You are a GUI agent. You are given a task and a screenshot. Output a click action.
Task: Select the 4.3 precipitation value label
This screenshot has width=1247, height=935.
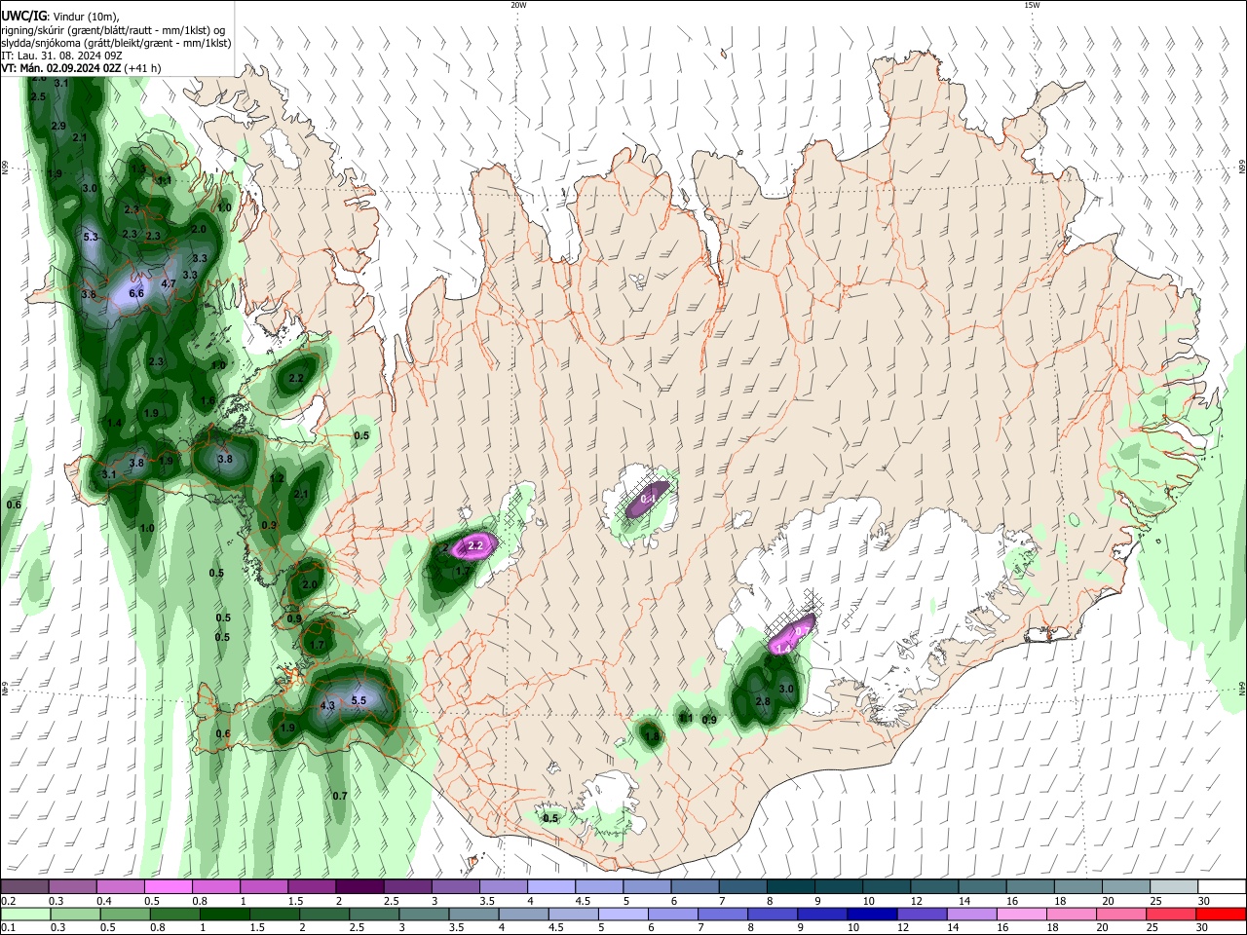(x=327, y=706)
